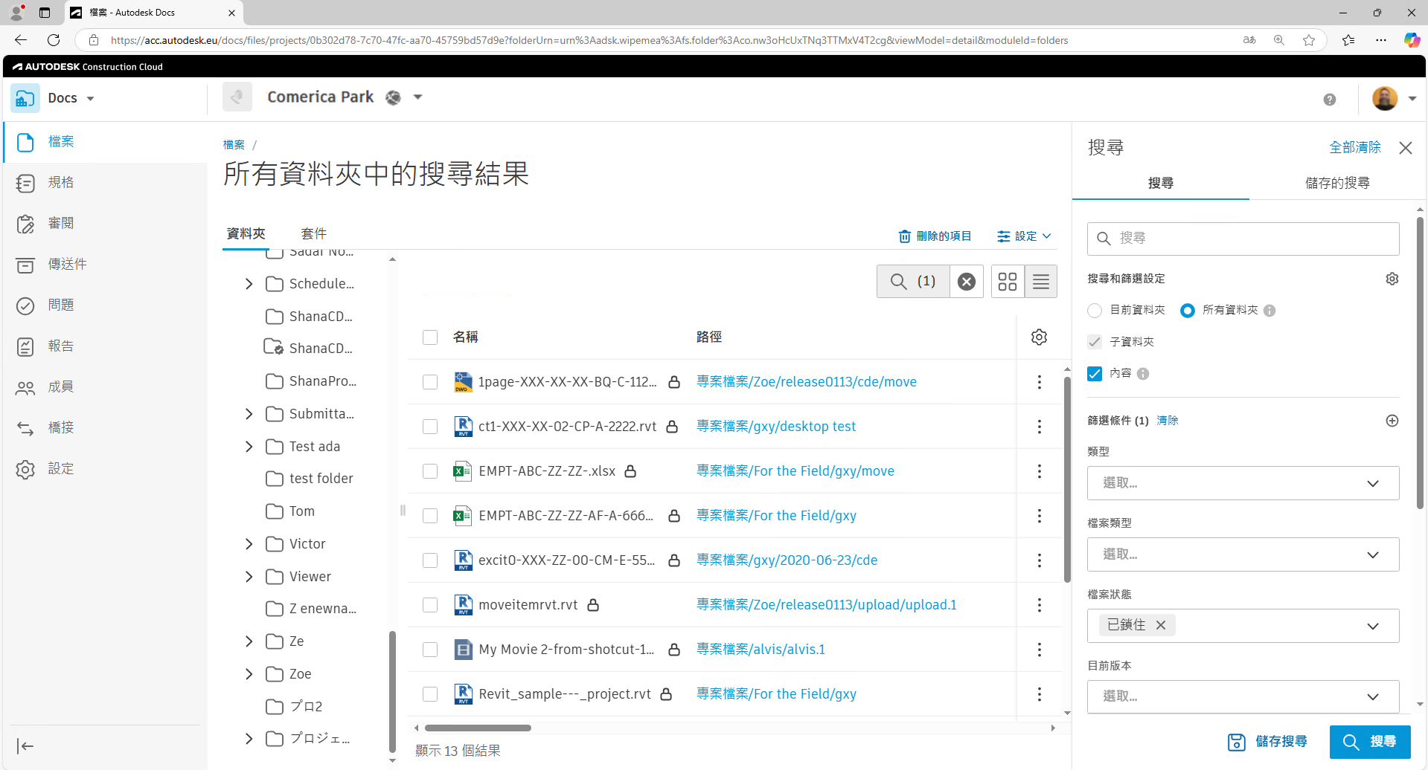Open the 類型 dropdown
The height and width of the screenshot is (770, 1428).
[x=1243, y=483]
